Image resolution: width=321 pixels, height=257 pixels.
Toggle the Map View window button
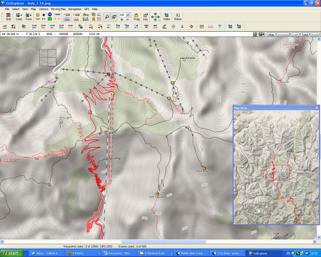coord(114,17)
